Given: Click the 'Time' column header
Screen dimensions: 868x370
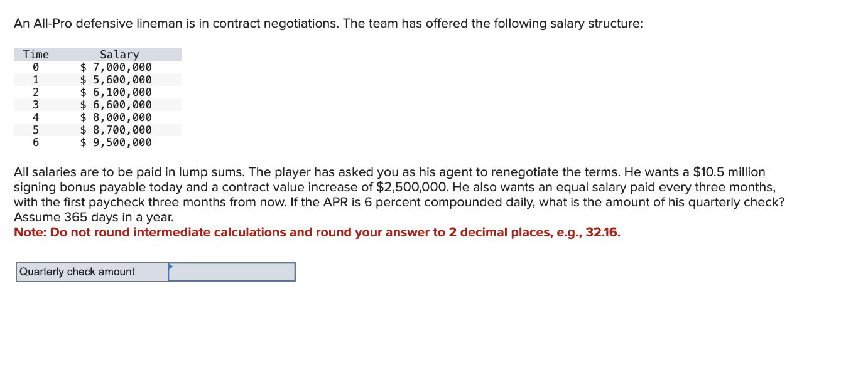Looking at the screenshot, I should [x=35, y=55].
